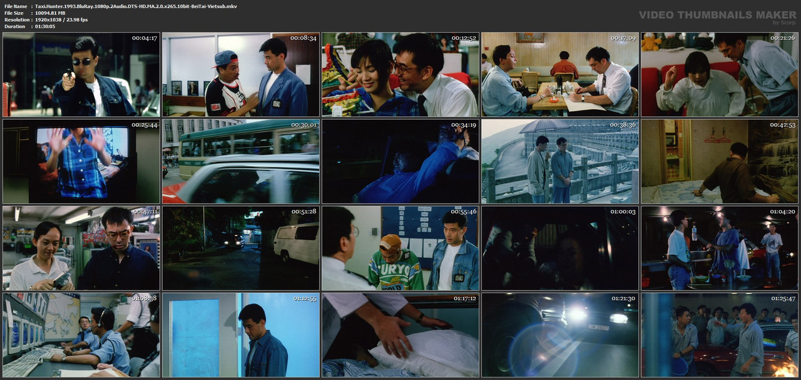Select the dark blue frame at 00:34:19
This screenshot has height=380, width=801.
point(400,161)
